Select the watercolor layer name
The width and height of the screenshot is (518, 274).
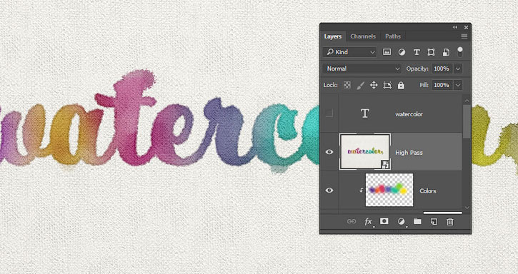pos(409,114)
